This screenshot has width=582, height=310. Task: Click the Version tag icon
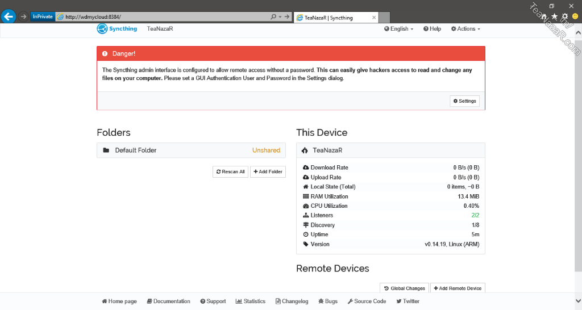[306, 244]
